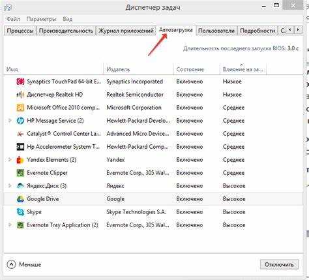Switch to the Производительность tab
The height and width of the screenshot is (280, 309).
pyautogui.click(x=66, y=31)
